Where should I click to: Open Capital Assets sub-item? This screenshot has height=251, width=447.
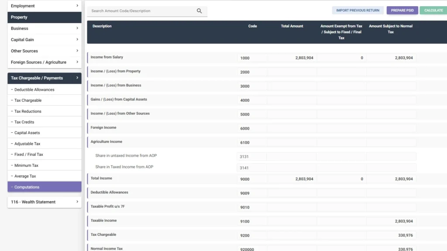(x=45, y=133)
